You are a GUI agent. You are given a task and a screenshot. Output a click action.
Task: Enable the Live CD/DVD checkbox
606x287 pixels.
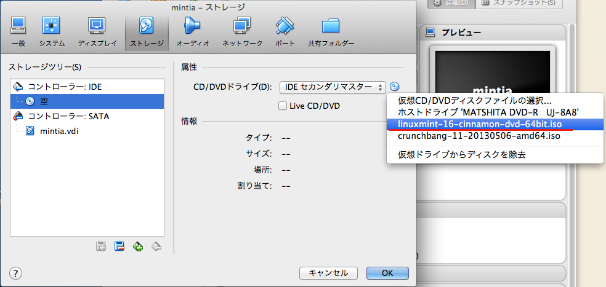click(x=283, y=106)
